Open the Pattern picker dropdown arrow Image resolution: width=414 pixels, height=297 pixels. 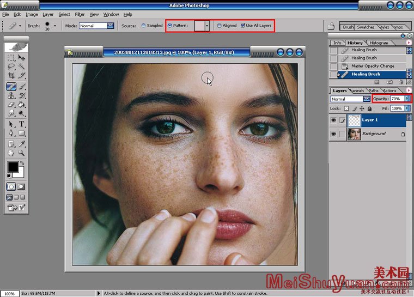coord(207,26)
